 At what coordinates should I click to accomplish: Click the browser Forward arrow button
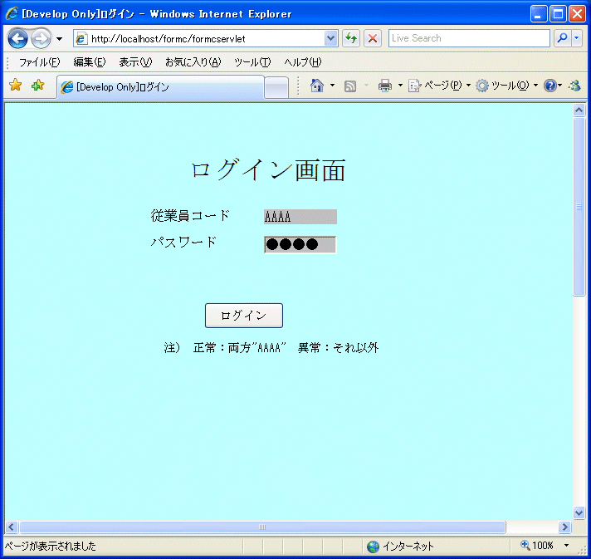point(41,39)
